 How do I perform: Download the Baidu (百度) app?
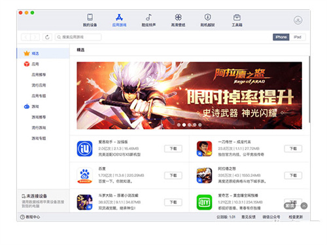click(x=173, y=176)
